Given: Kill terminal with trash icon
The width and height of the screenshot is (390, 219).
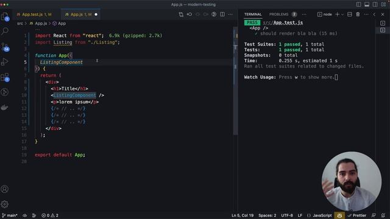Looking at the screenshot, I should 358,15.
